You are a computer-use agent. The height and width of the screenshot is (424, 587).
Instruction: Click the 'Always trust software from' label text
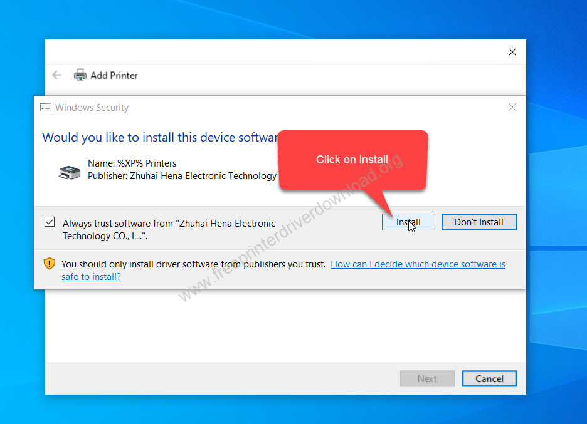(x=169, y=230)
